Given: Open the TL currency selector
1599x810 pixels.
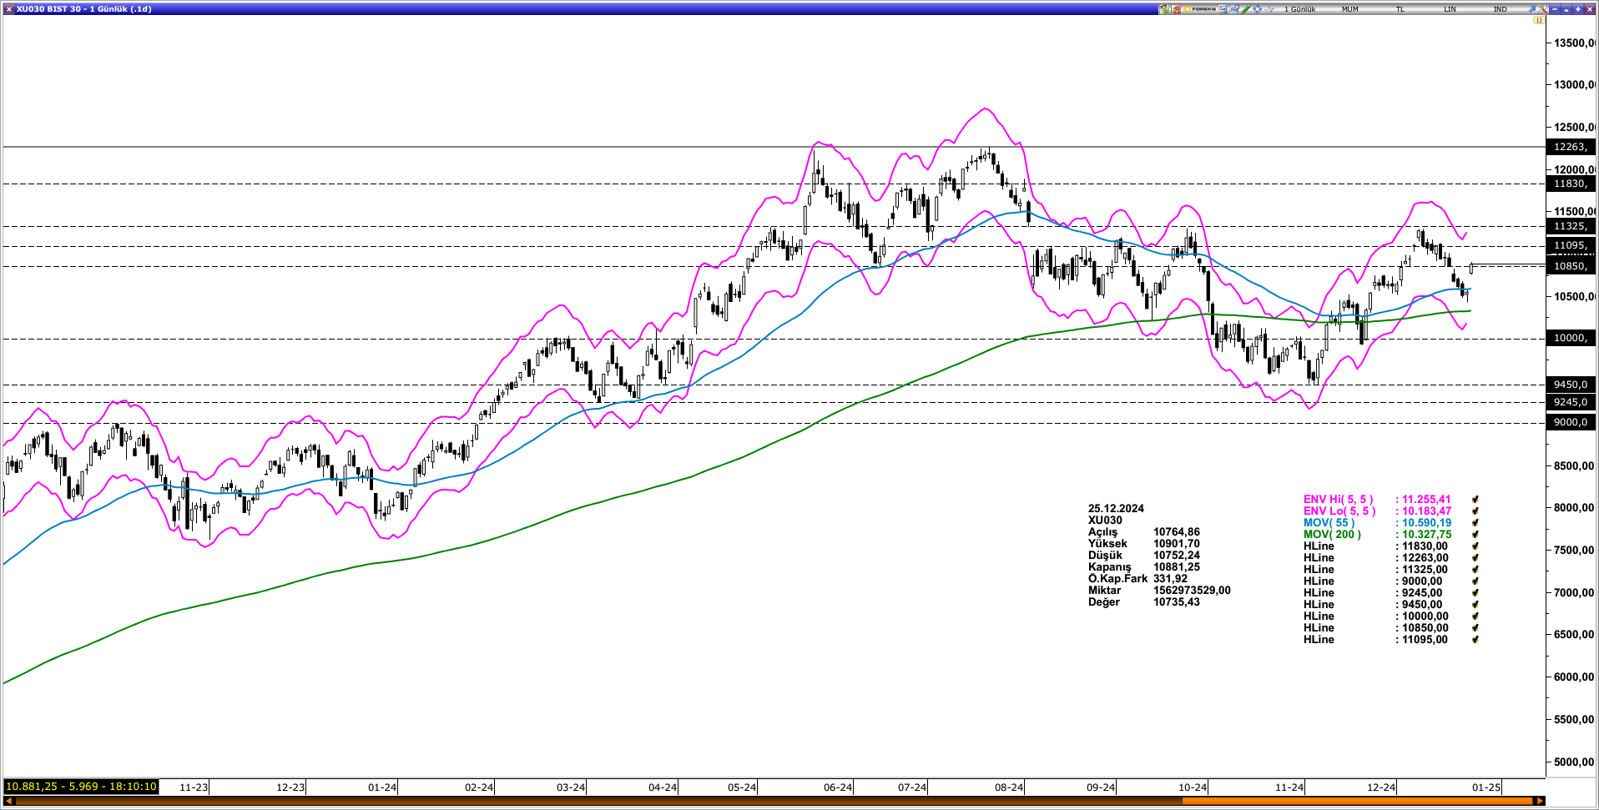Looking at the screenshot, I should click(x=1400, y=9).
